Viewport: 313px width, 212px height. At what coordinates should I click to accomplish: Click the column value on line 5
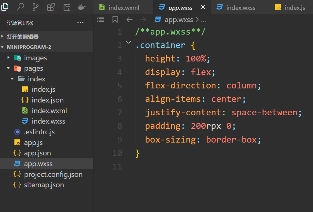coord(241,86)
